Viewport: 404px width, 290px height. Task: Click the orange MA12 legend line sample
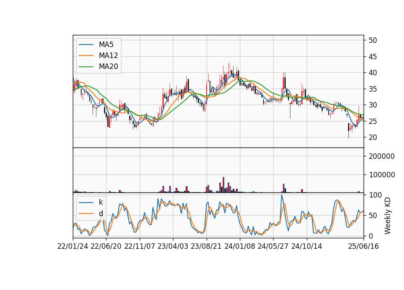[86, 55]
